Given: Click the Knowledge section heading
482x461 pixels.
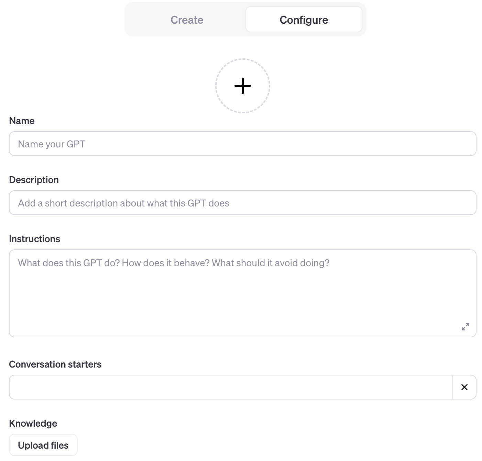Looking at the screenshot, I should 33,424.
